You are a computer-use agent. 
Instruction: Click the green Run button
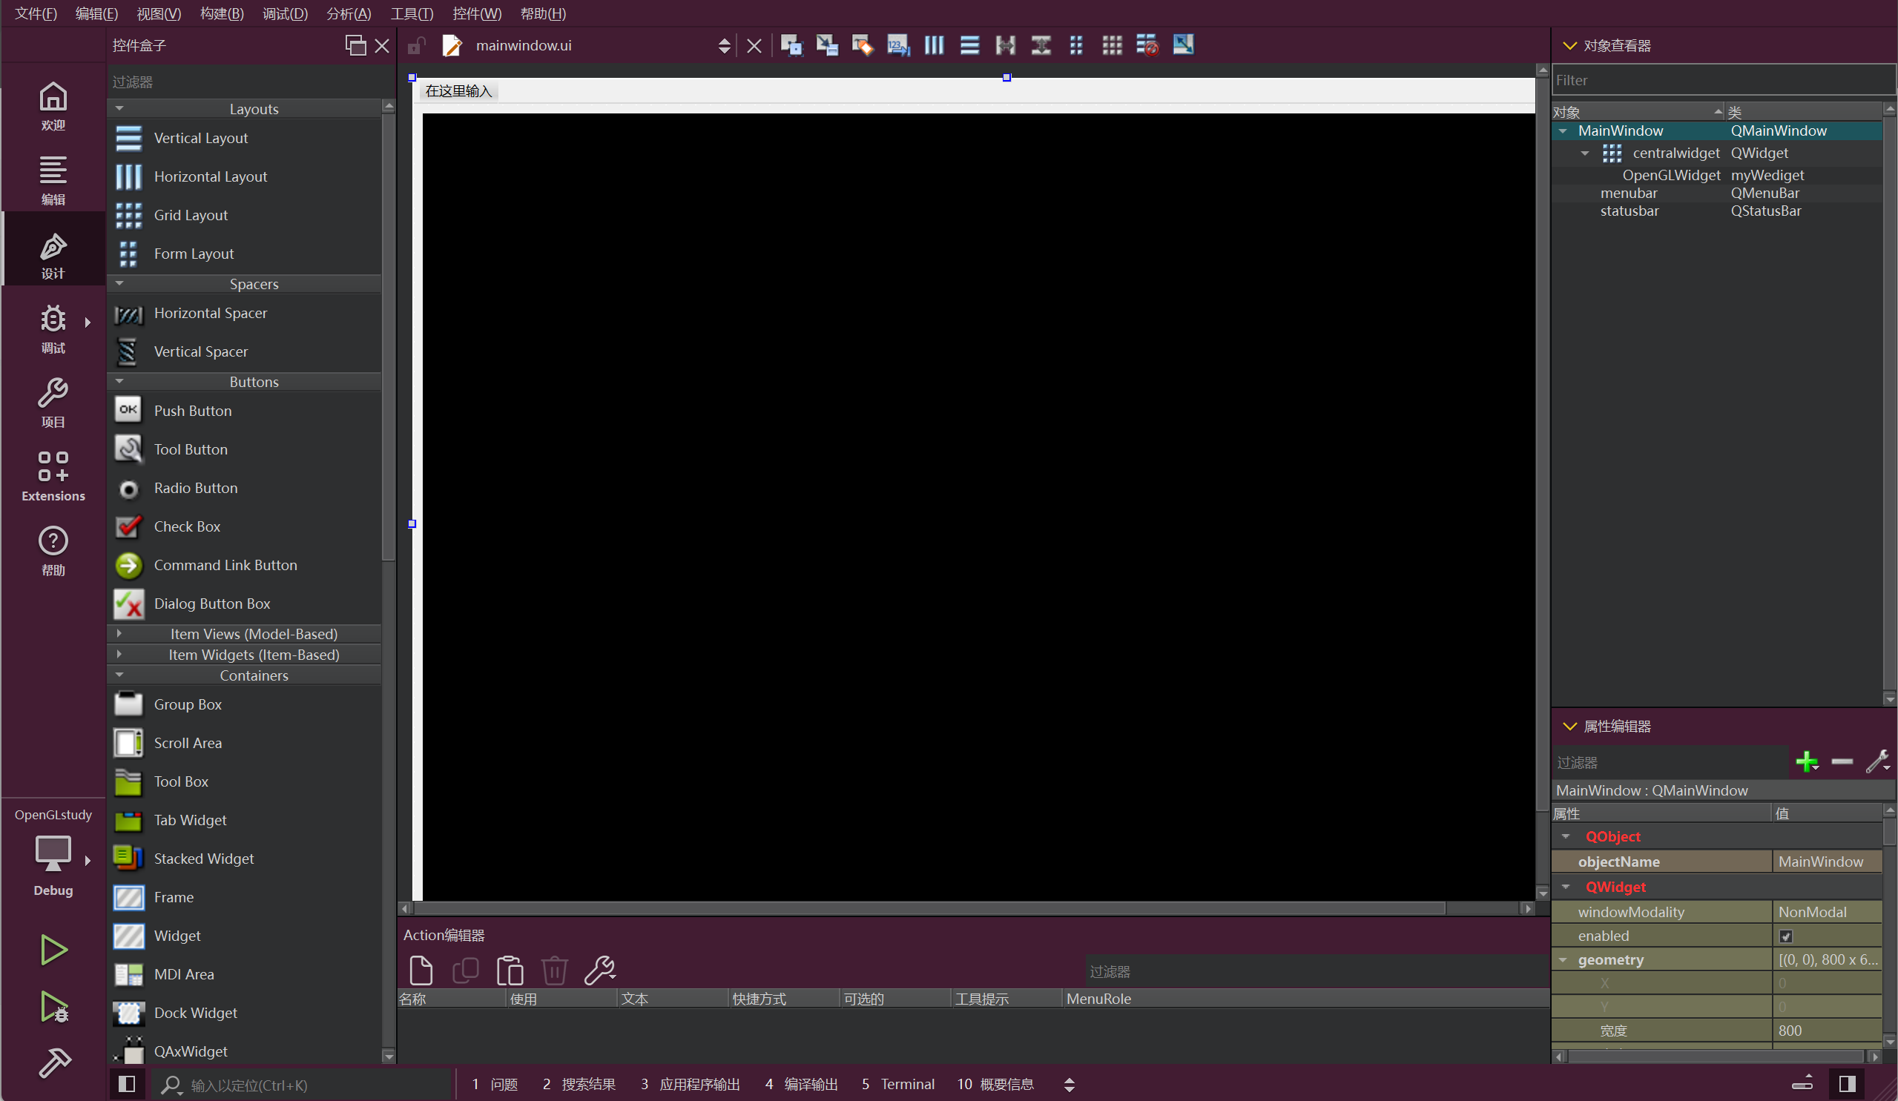tap(53, 950)
